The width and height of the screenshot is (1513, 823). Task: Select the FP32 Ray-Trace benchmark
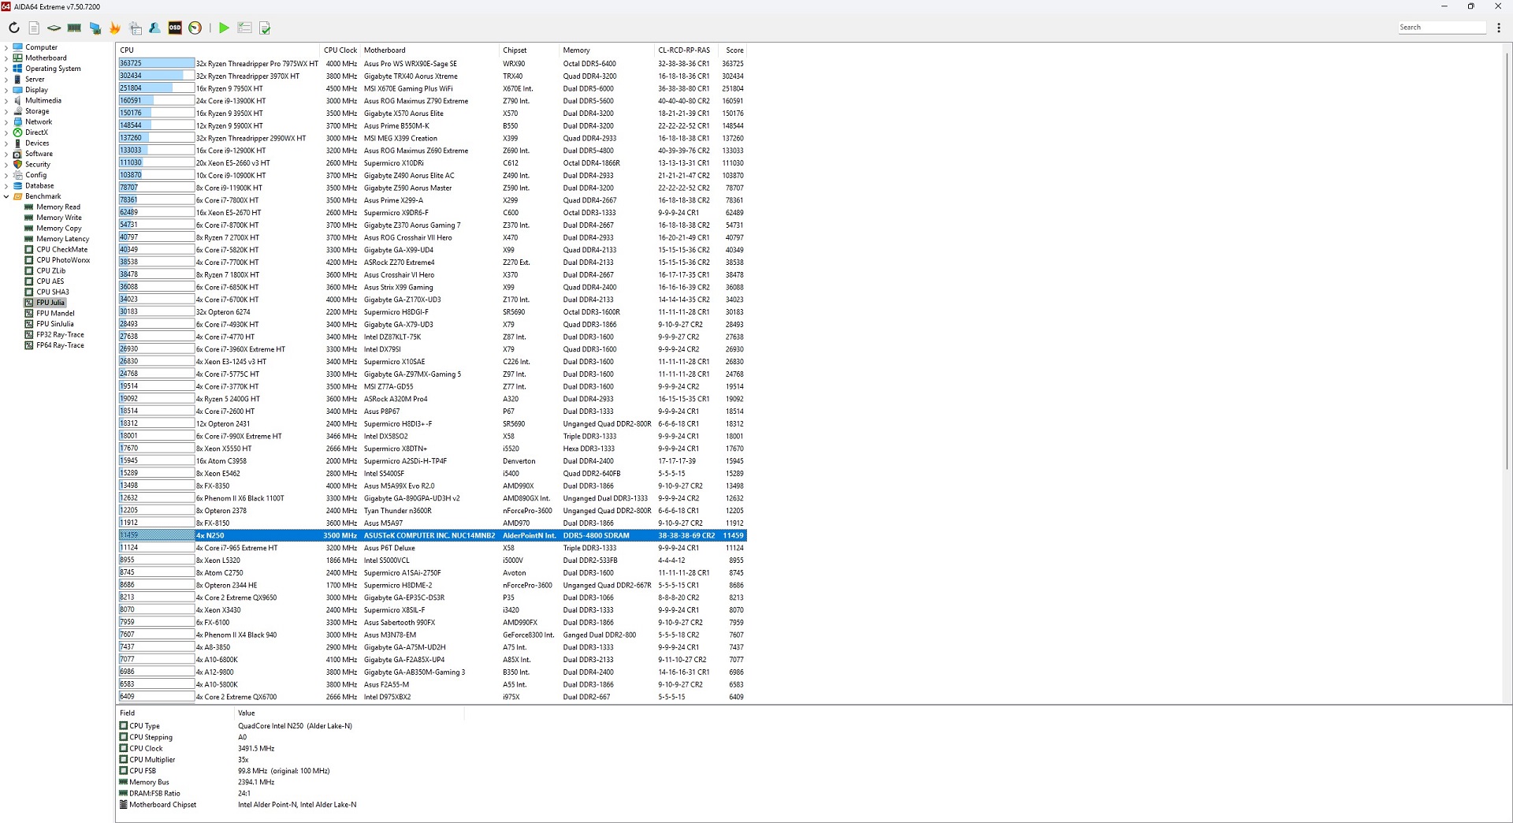(x=60, y=334)
